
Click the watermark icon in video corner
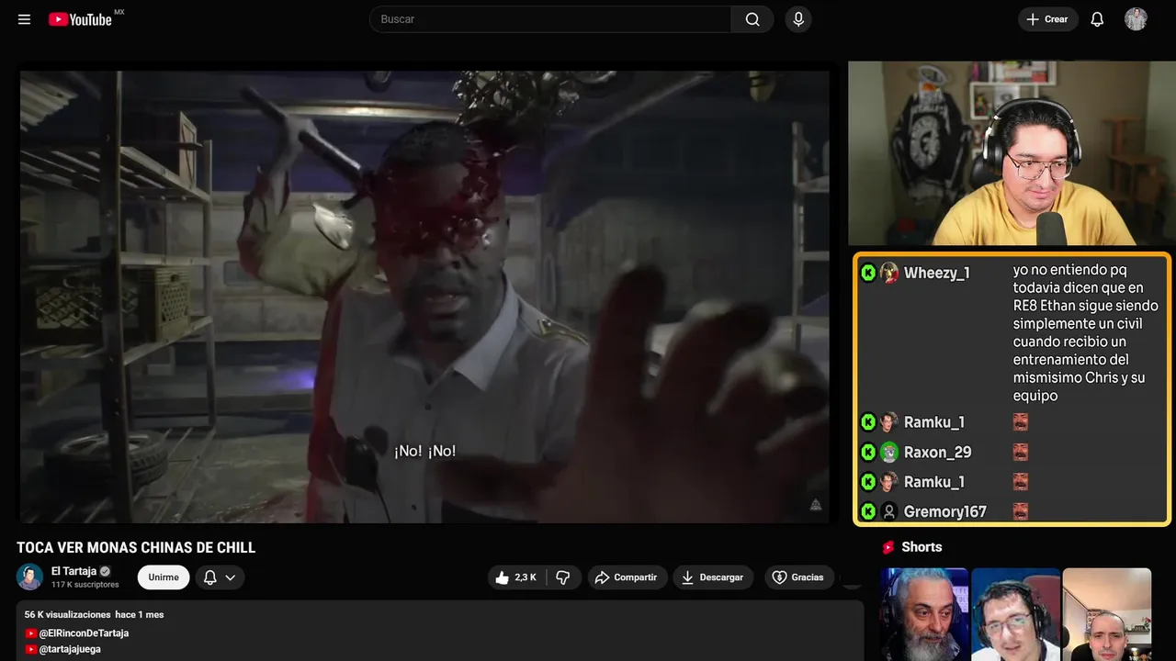pyautogui.click(x=815, y=505)
